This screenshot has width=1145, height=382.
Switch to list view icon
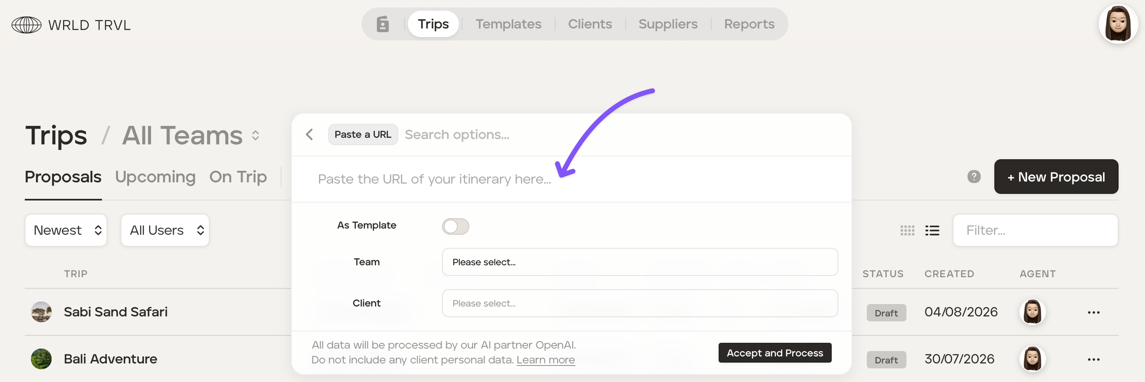[x=932, y=231]
